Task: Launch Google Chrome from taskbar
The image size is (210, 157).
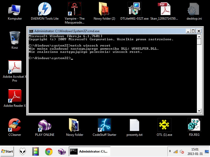Action: coord(49,152)
